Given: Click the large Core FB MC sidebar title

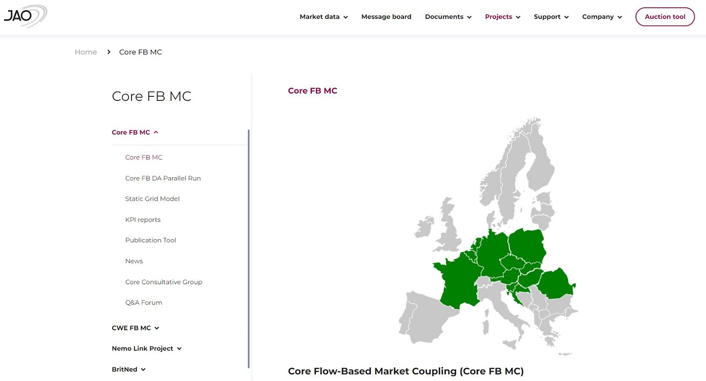Looking at the screenshot, I should point(152,96).
